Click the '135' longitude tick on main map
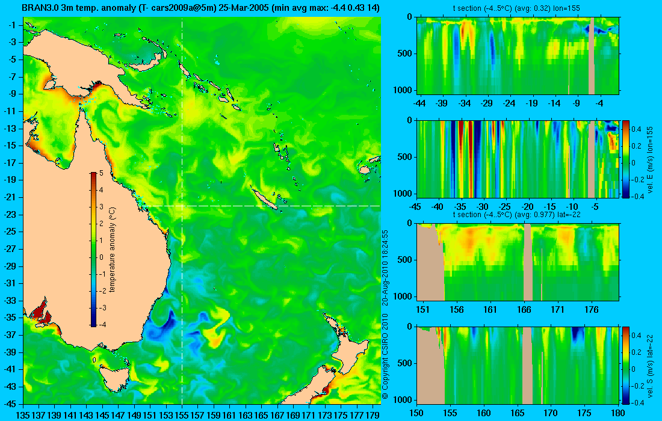Image resolution: width=662 pixels, height=421 pixels. click(x=23, y=415)
